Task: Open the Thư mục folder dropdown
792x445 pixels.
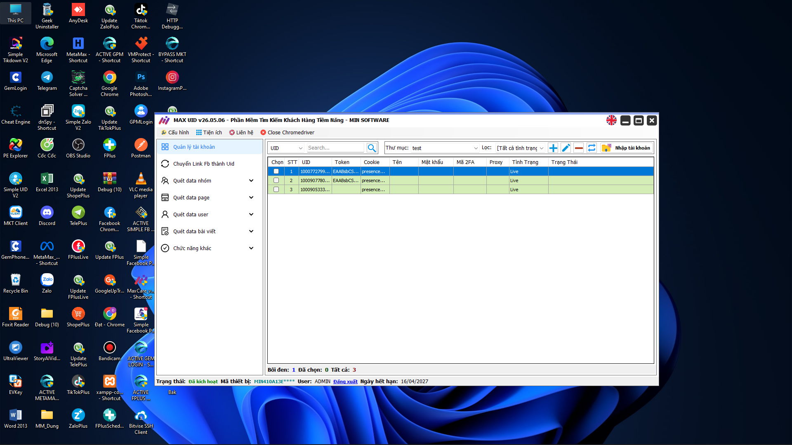Action: tap(445, 148)
